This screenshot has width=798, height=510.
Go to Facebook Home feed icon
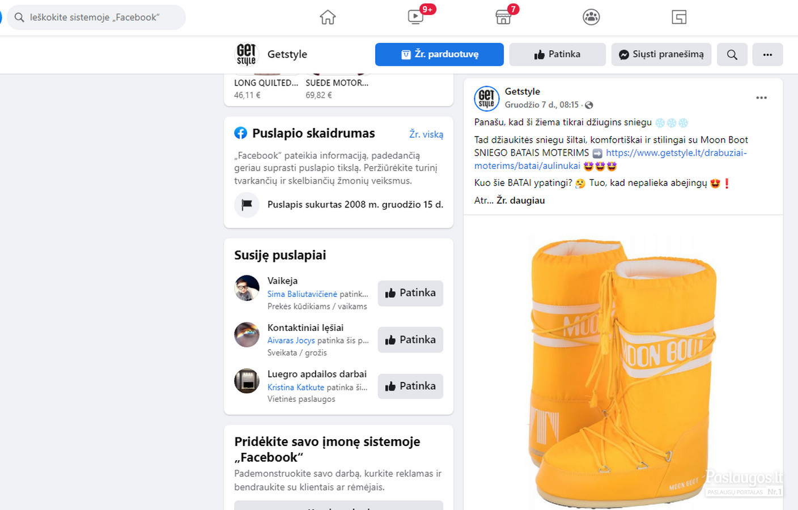click(x=328, y=18)
